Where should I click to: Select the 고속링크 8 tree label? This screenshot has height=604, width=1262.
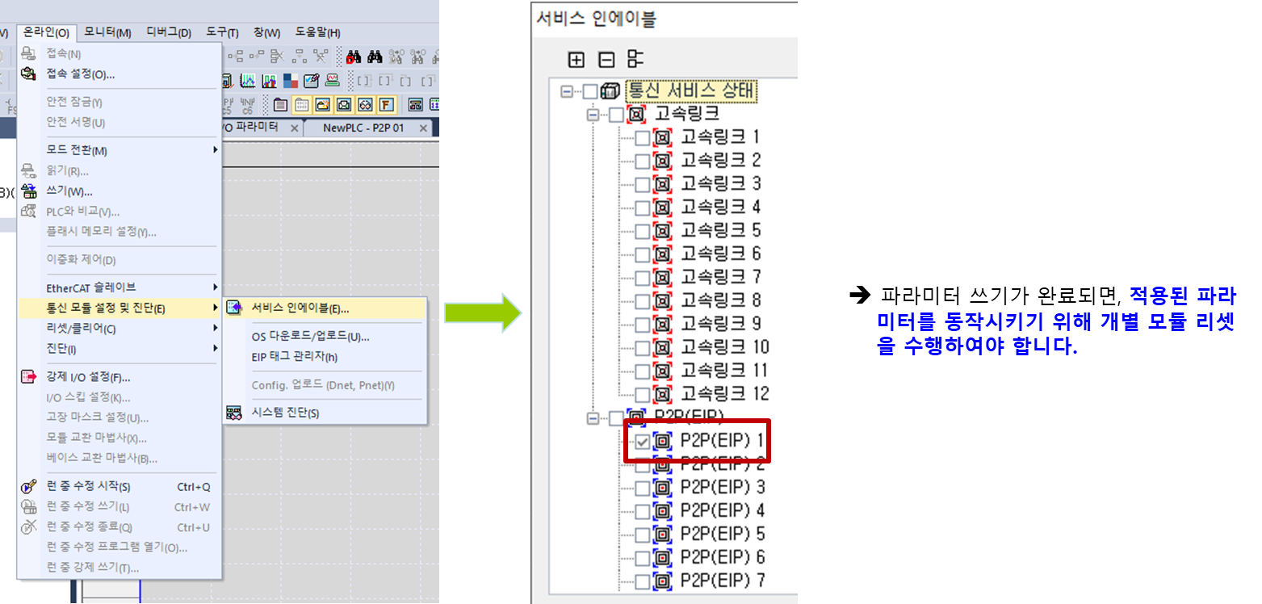[720, 300]
